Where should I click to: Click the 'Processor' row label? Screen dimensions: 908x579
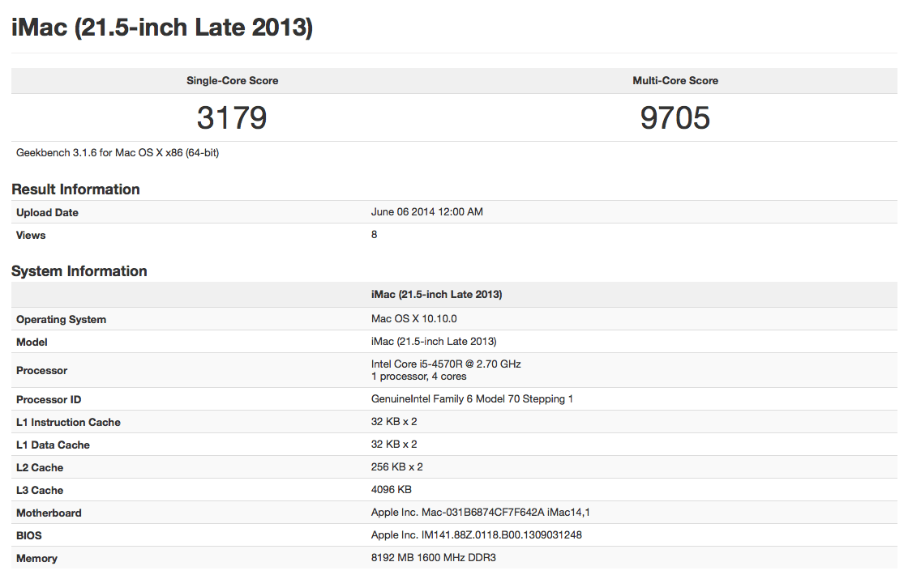[x=41, y=370]
